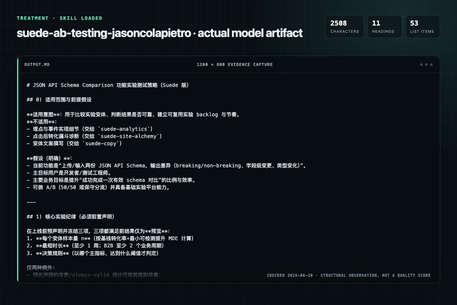Click the suede-ab-testing-jasoncolapietro title
This screenshot has height=305, width=457.
click(160, 33)
